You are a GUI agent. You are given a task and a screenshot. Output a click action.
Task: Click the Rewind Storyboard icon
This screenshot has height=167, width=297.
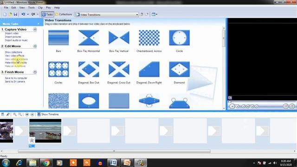pos(27,115)
